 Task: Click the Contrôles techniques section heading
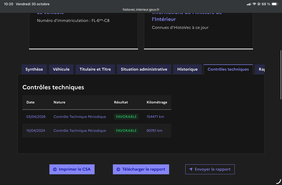click(53, 87)
